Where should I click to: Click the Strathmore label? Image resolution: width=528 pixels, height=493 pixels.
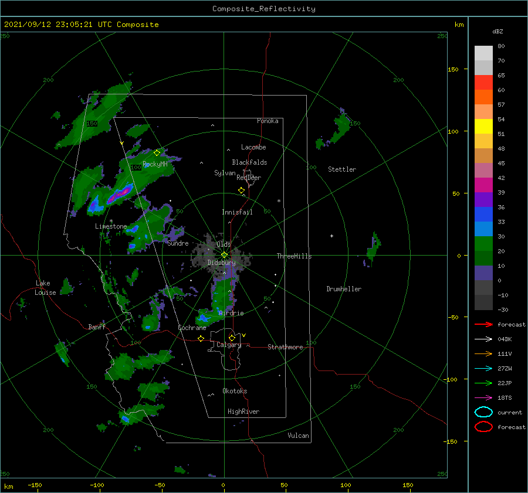pos(285,347)
